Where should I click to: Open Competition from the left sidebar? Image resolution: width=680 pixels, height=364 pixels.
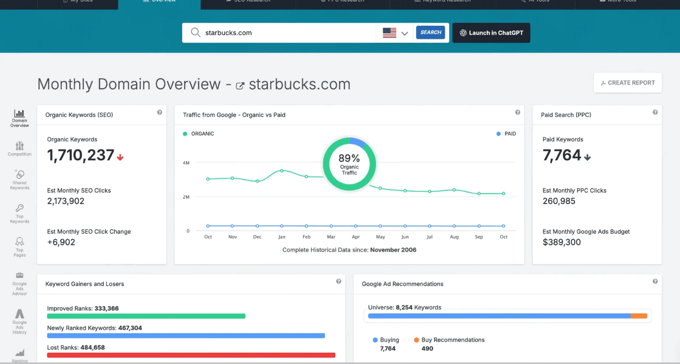(20, 149)
